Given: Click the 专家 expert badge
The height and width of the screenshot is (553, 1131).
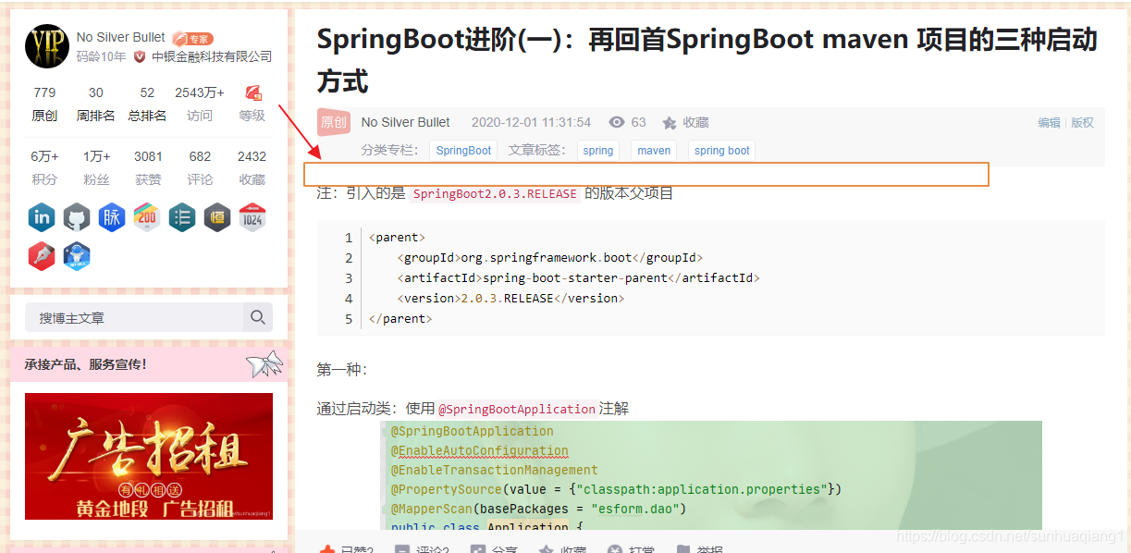Looking at the screenshot, I should [x=192, y=39].
